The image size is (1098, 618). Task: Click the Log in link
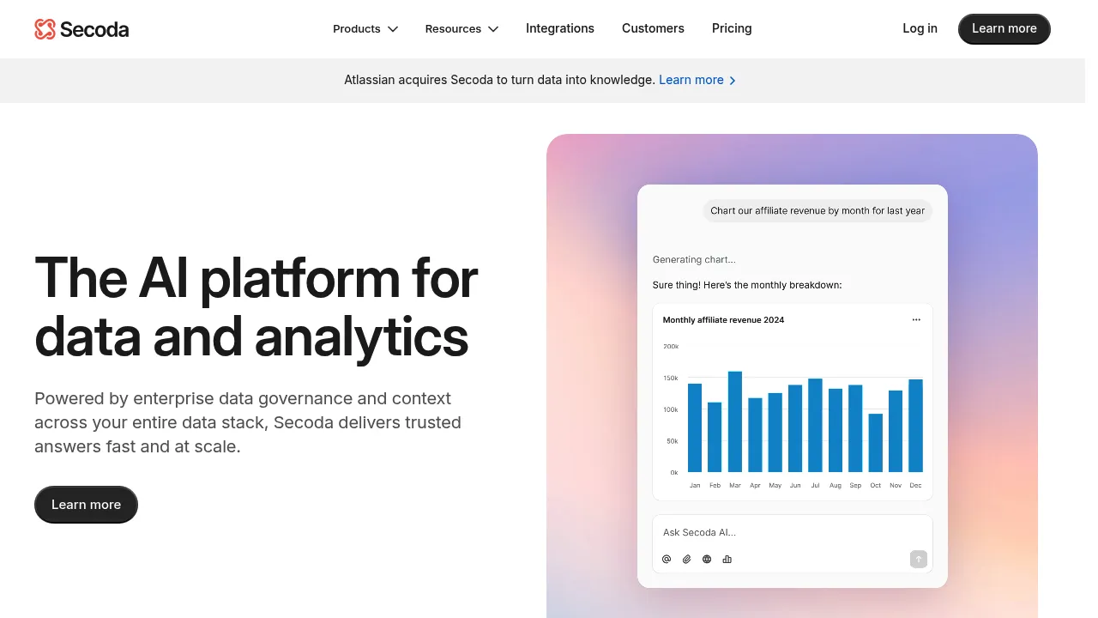coord(920,28)
